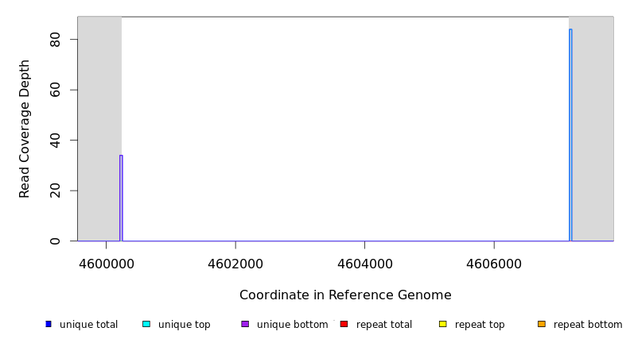This screenshot has height=343, width=630.
Task: Click the 40 y-axis tick label
Action: tap(55, 141)
